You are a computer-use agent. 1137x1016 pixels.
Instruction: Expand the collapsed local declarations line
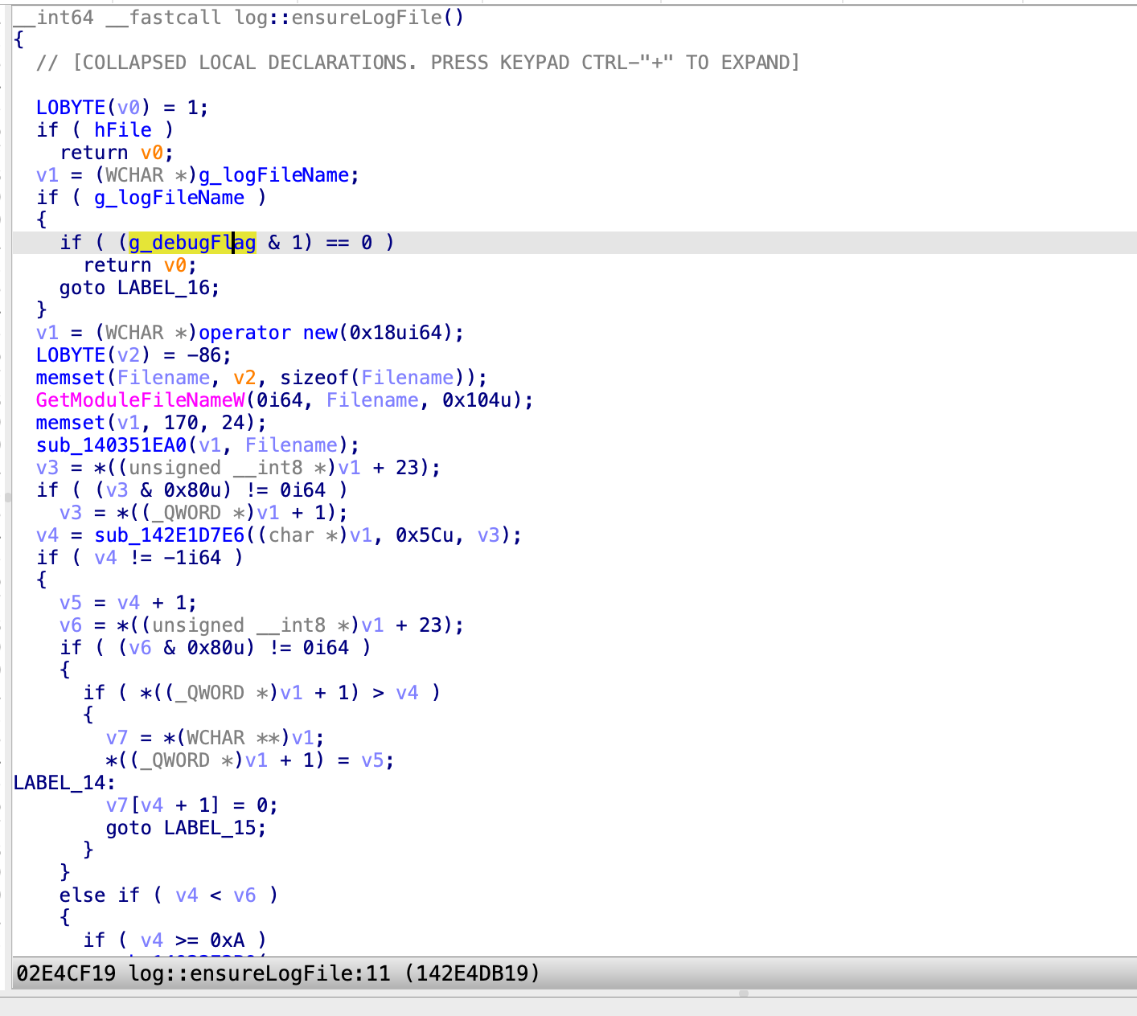tap(417, 63)
